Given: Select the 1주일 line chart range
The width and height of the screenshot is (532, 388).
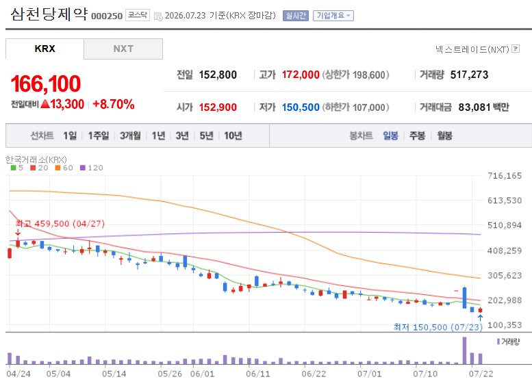Looking at the screenshot, I should coord(99,135).
